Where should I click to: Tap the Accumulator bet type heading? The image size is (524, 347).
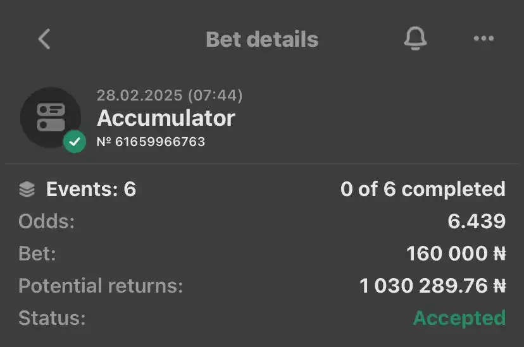(x=166, y=118)
